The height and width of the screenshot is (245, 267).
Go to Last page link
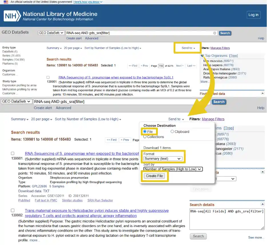point(191,66)
